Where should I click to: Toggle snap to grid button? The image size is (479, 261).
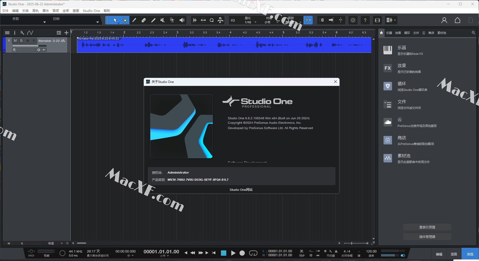click(x=308, y=20)
